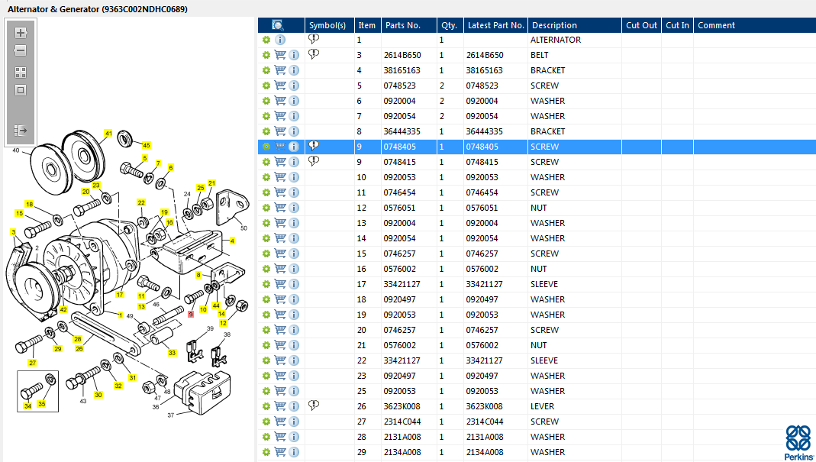The height and width of the screenshot is (462, 816).
Task: Click the Comment column header
Action: [x=717, y=25]
